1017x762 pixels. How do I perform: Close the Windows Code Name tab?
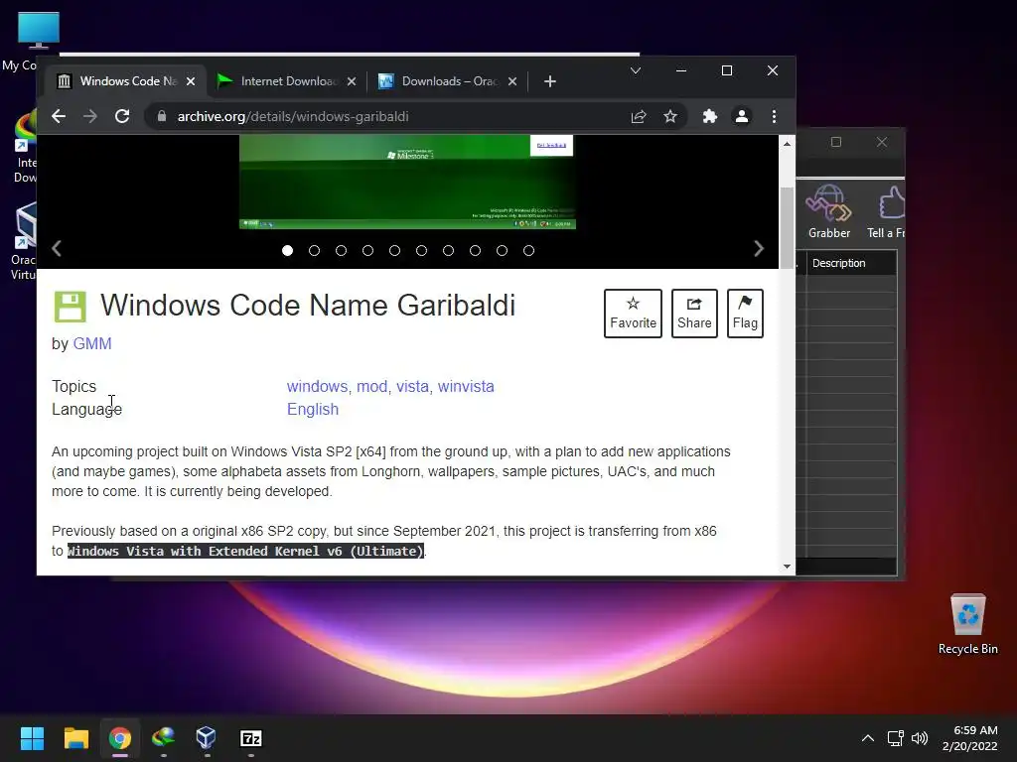coord(191,81)
